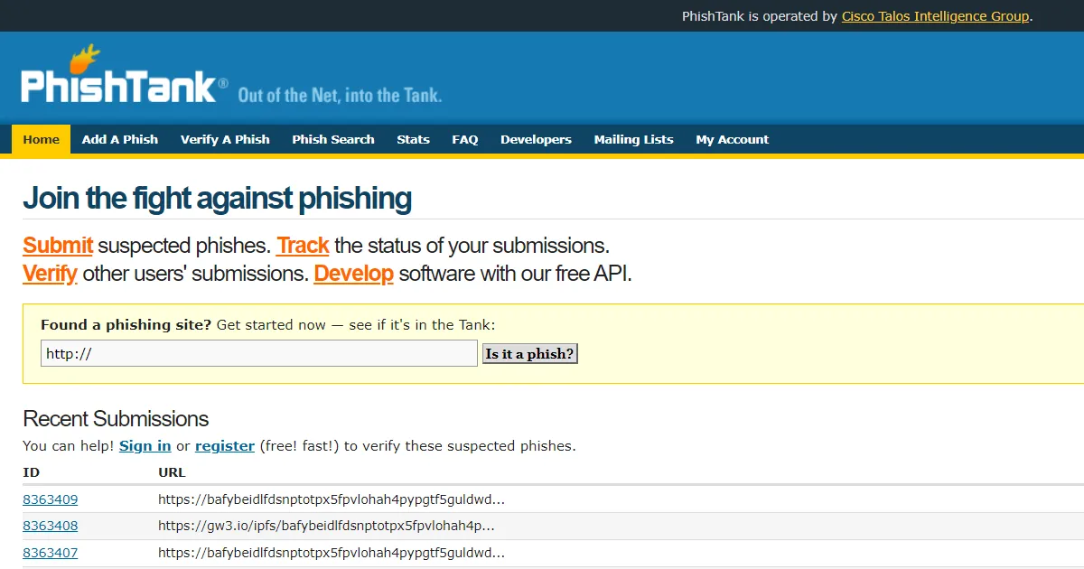
Task: Open the Home tab
Action: pos(41,139)
